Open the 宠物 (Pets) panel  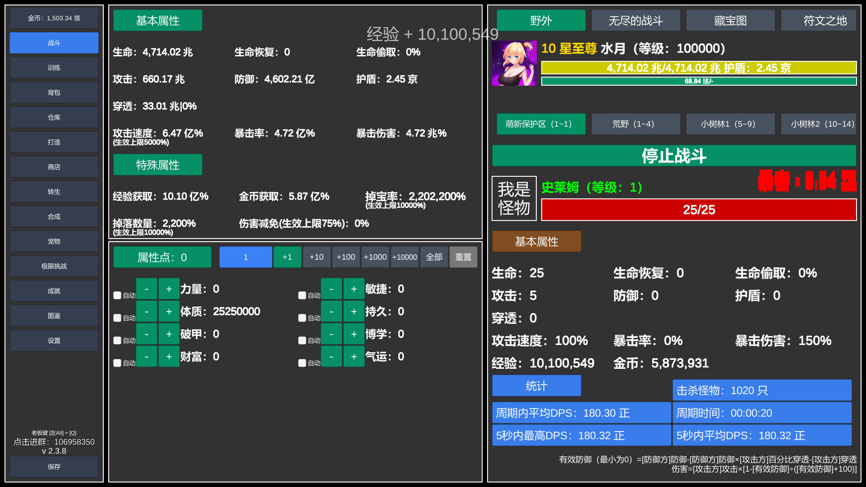[54, 241]
